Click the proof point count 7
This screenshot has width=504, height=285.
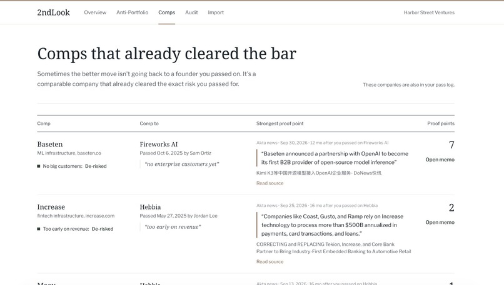coord(451,145)
